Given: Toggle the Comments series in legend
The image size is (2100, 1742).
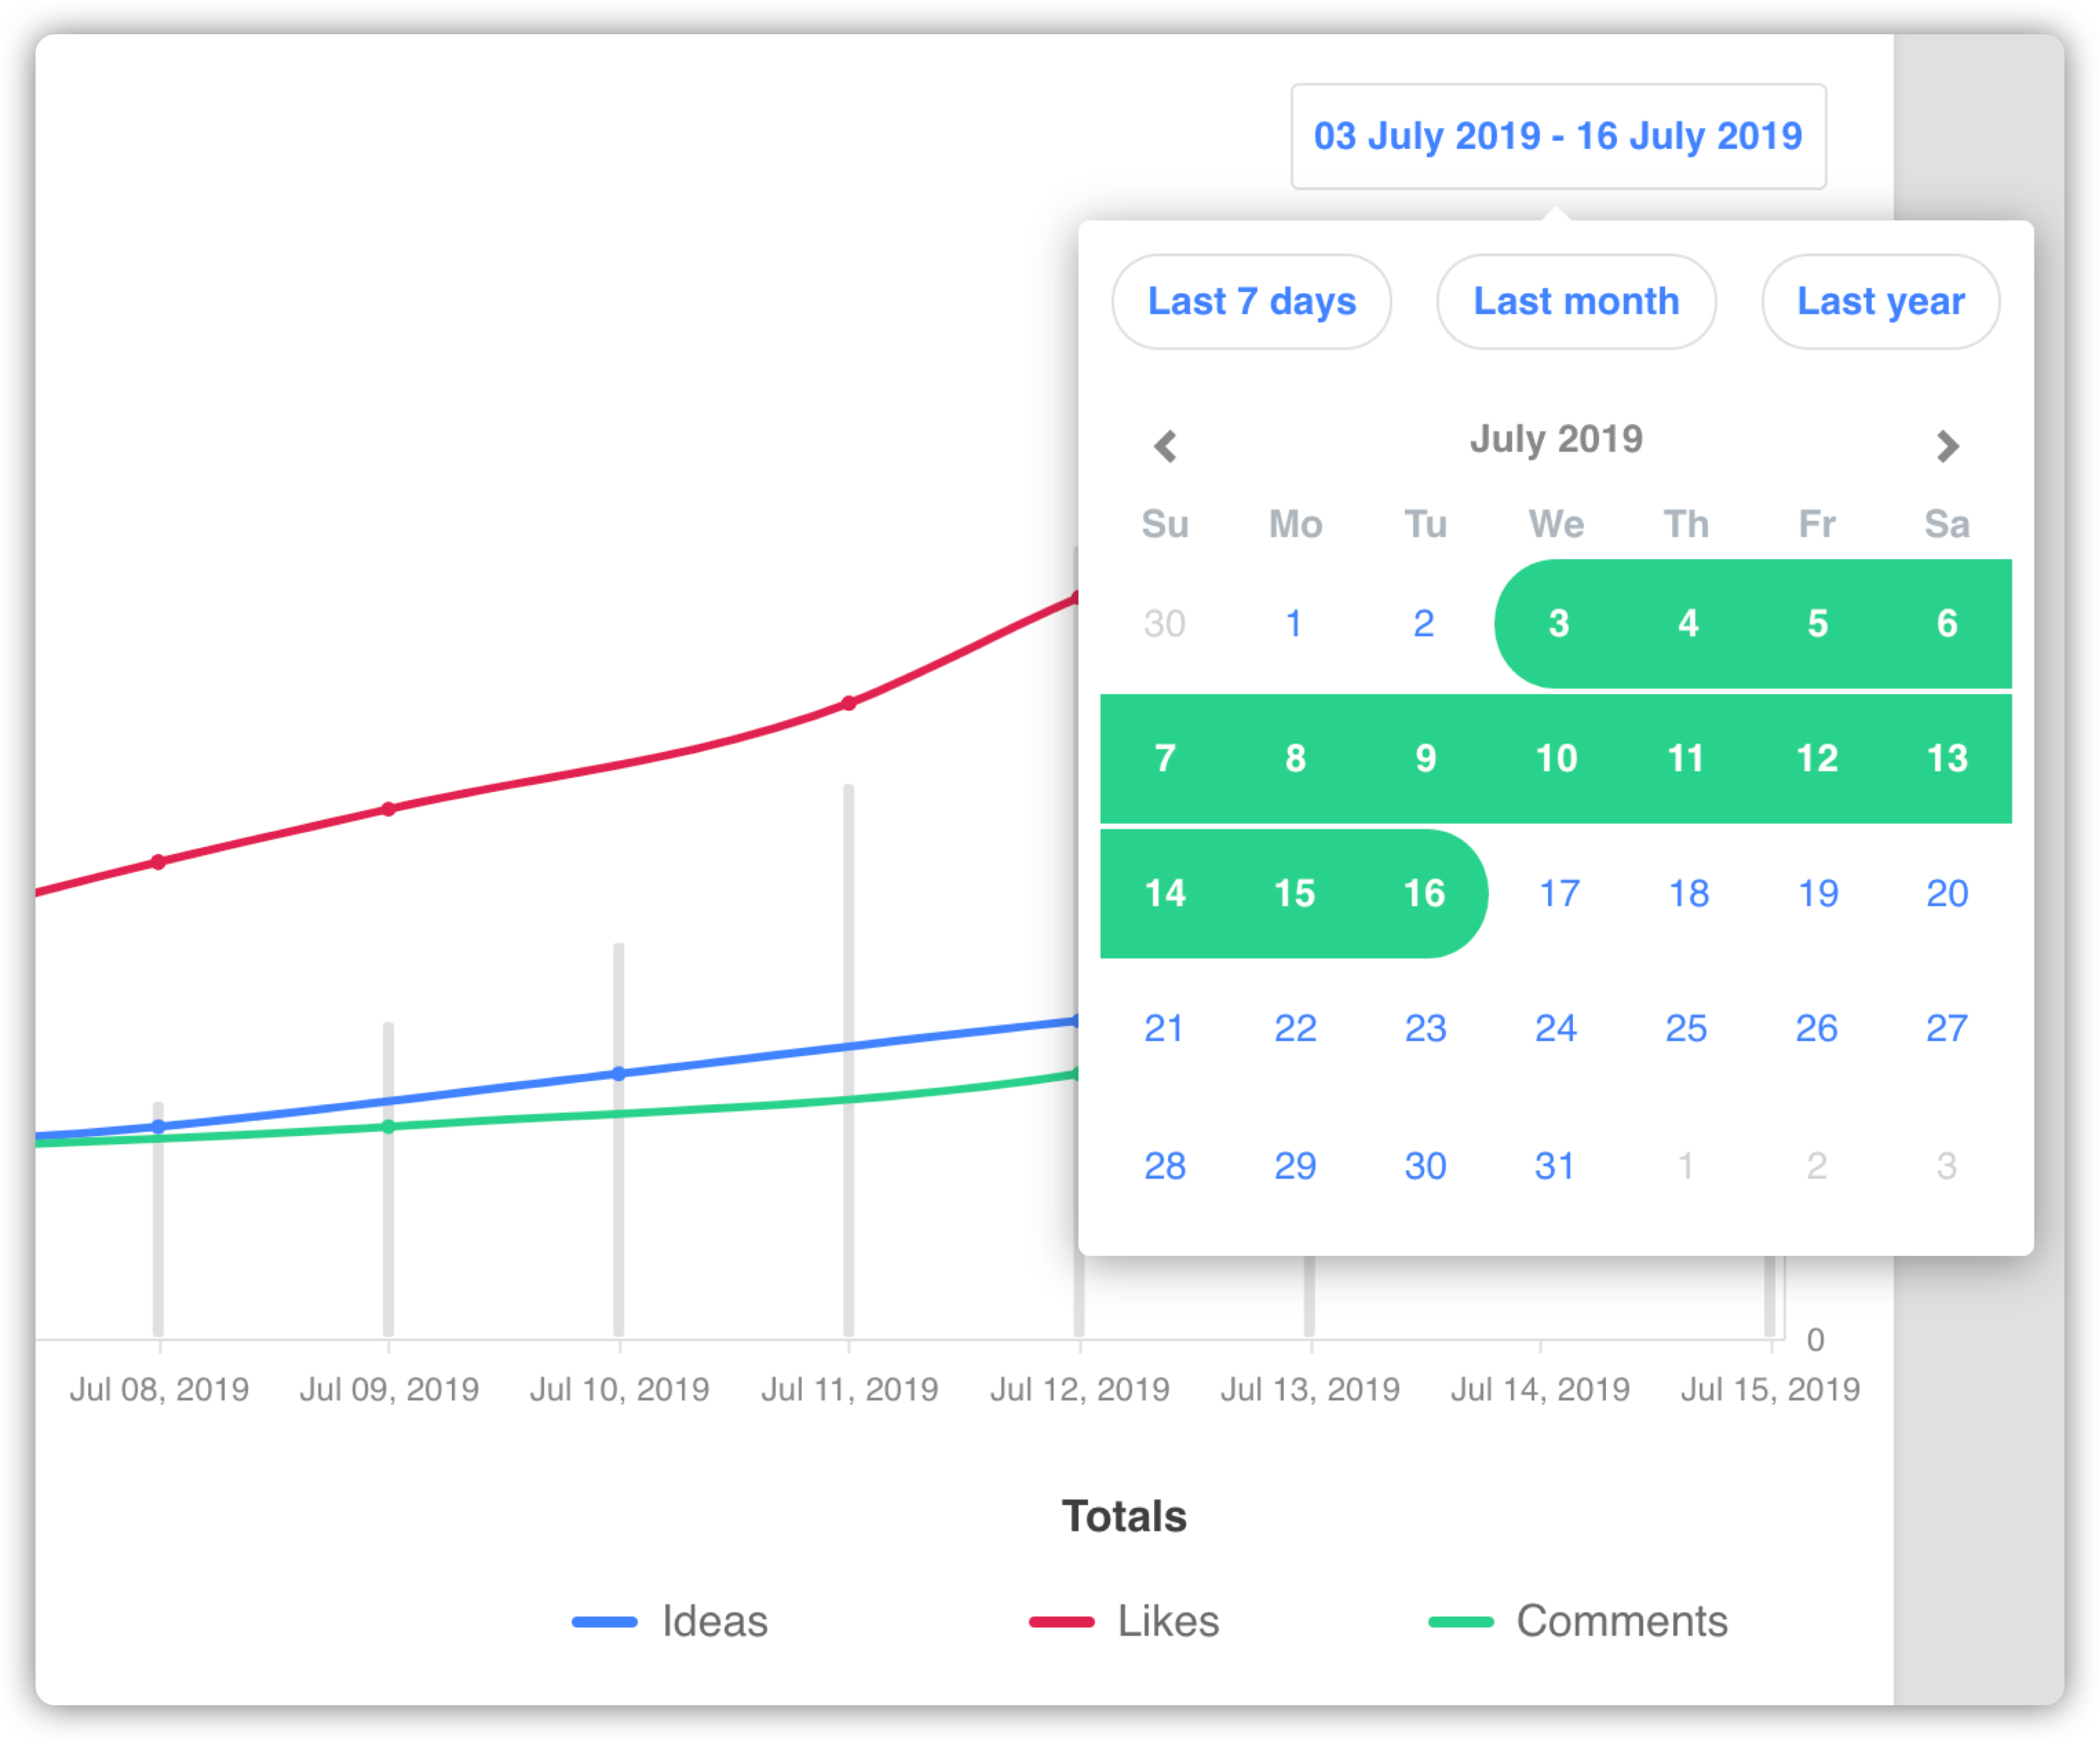Looking at the screenshot, I should coord(1578,1621).
